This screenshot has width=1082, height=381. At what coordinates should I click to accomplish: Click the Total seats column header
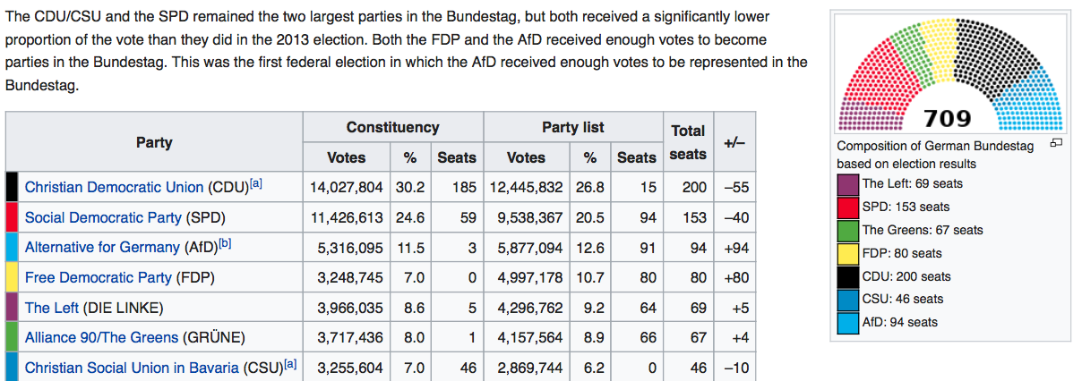pos(688,142)
